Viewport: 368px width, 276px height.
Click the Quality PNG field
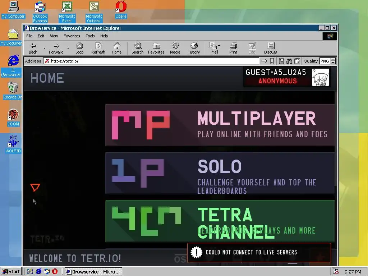pos(325,61)
